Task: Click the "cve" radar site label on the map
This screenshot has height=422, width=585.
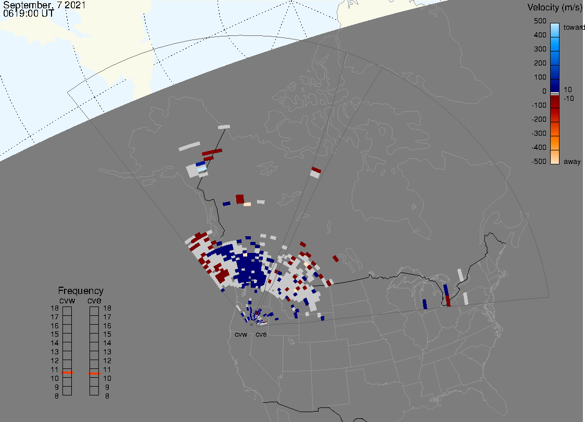Action: coord(261,334)
